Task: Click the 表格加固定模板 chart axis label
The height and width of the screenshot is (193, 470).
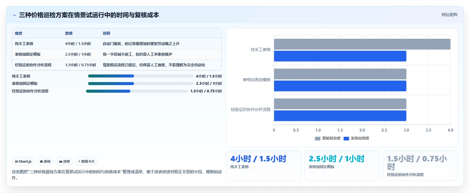Action: click(x=257, y=80)
